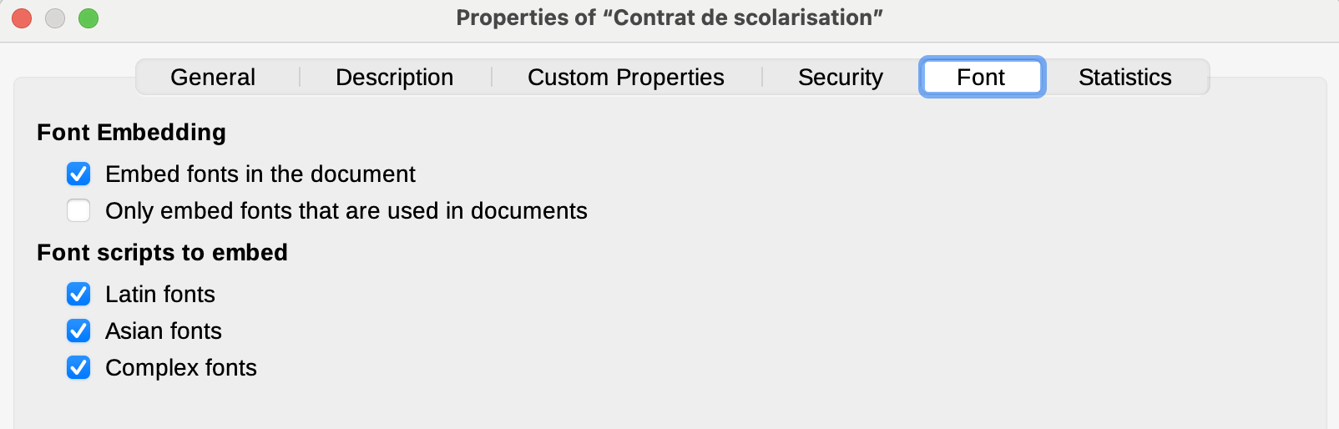
Task: Click the "Latin fonts" label text
Action: [160, 294]
